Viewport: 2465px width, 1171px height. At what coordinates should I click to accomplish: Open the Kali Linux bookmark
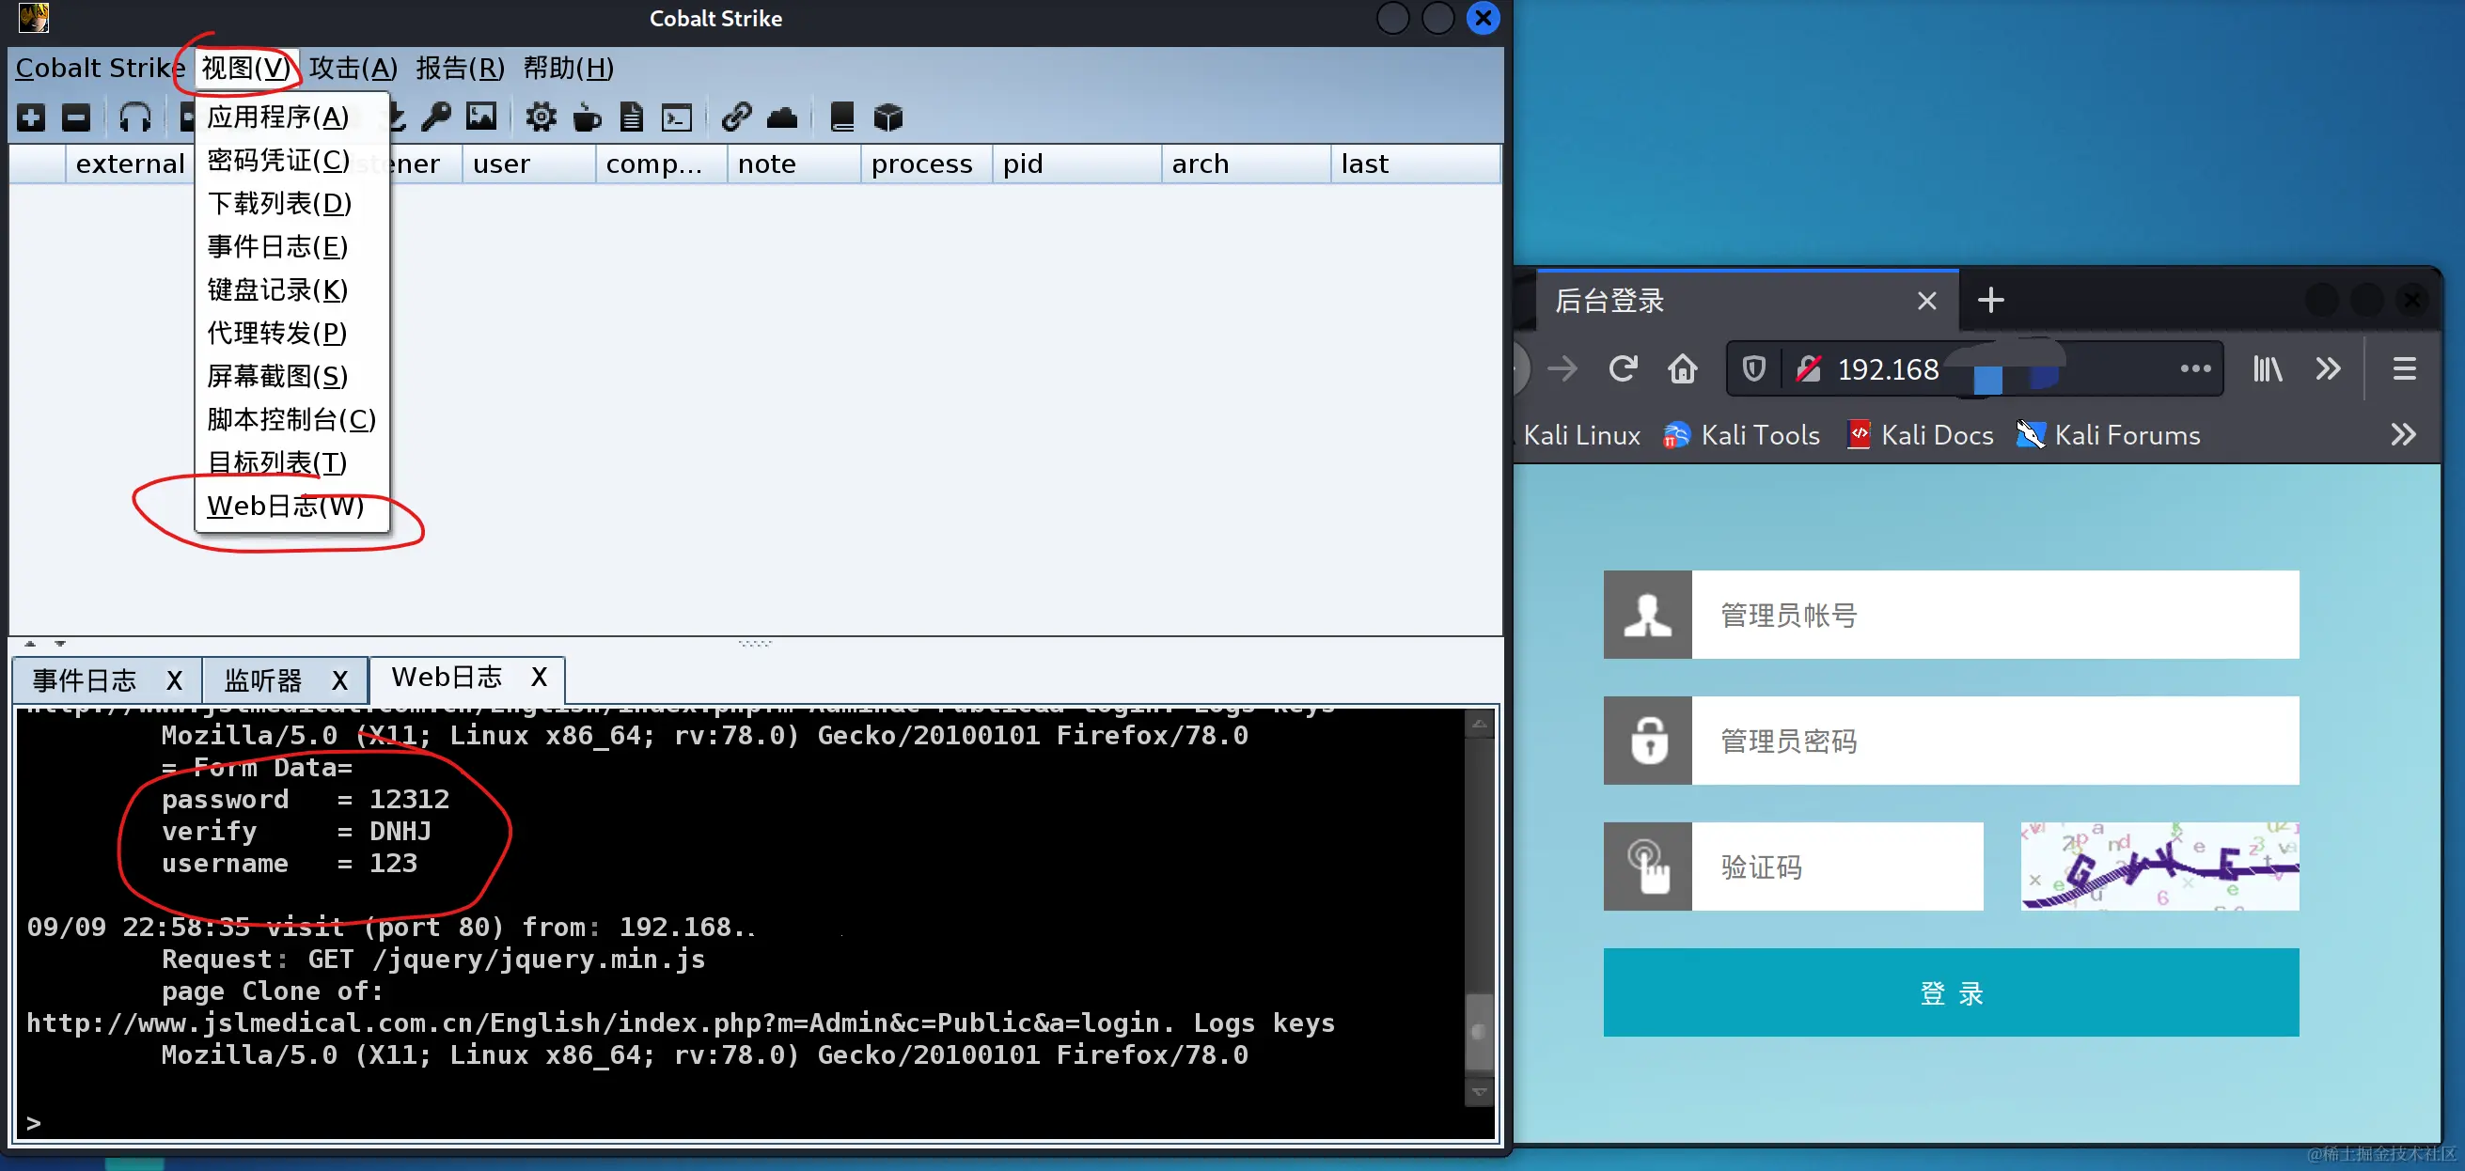click(1582, 435)
